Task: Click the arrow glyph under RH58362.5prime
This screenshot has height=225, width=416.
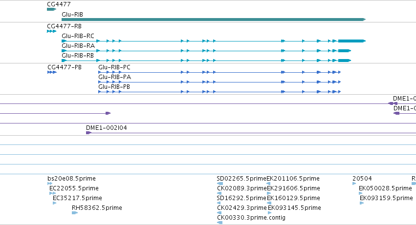Action: pos(75,213)
